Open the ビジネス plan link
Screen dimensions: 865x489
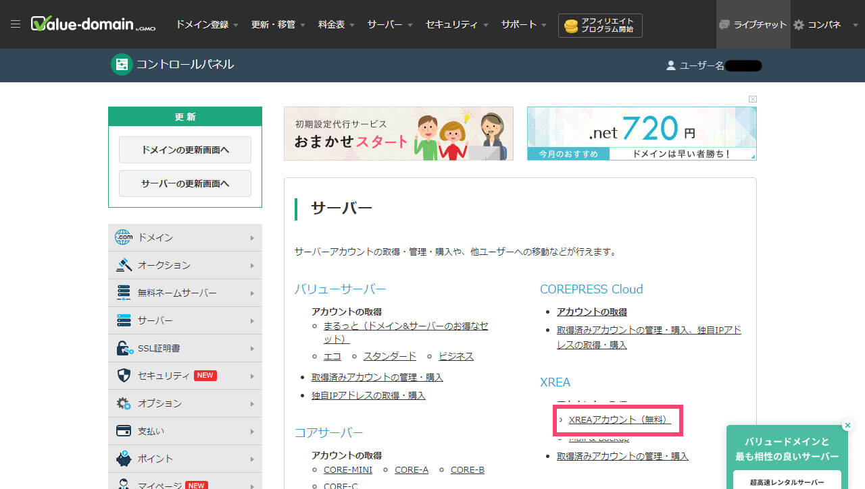tap(456, 356)
